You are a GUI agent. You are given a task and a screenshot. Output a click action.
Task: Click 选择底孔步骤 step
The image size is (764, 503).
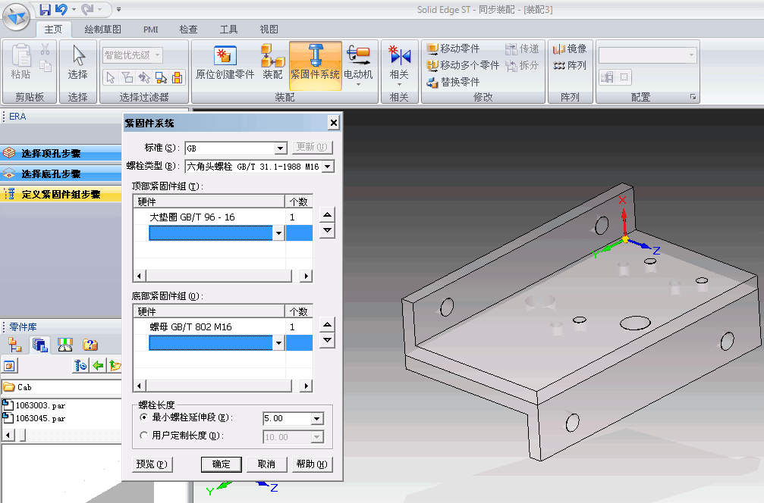click(61, 173)
